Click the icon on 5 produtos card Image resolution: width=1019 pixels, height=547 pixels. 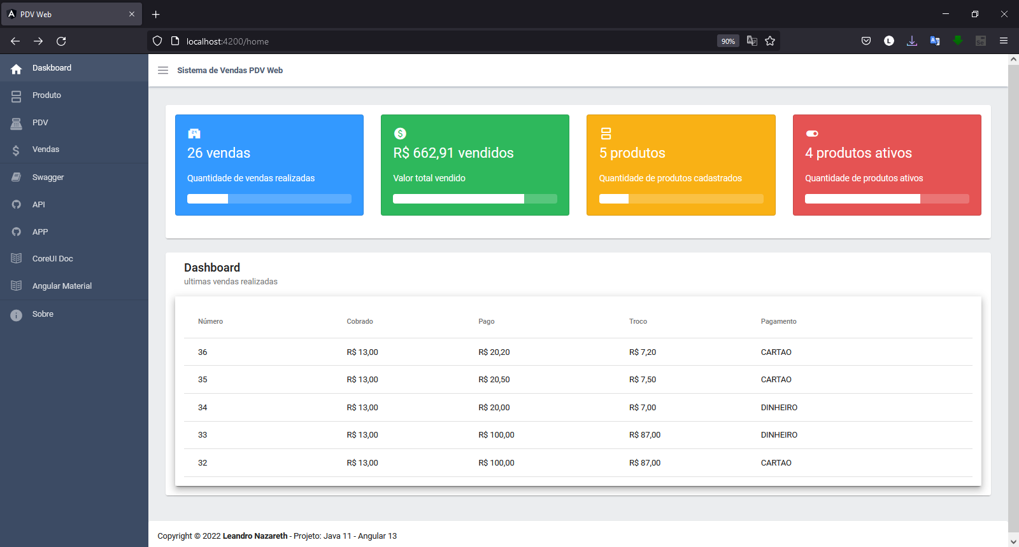pos(606,134)
